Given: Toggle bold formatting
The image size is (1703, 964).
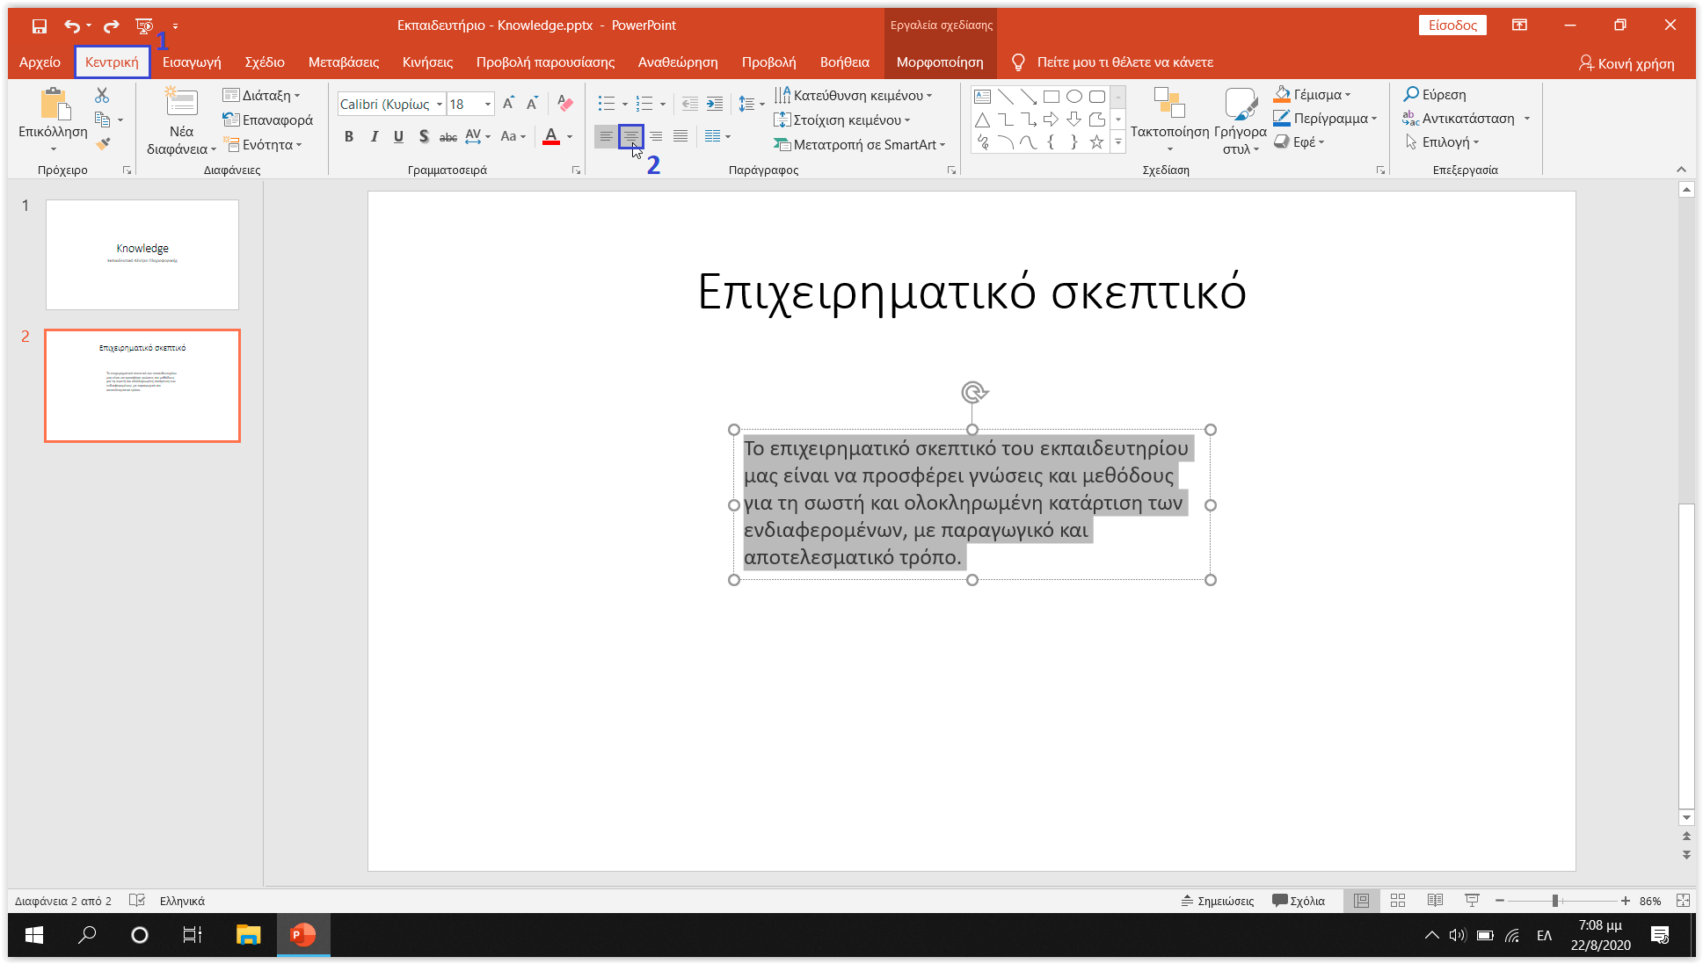Looking at the screenshot, I should (x=349, y=136).
